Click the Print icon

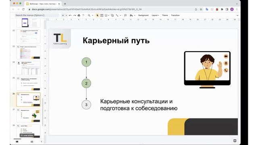pyautogui.click(x=79, y=15)
